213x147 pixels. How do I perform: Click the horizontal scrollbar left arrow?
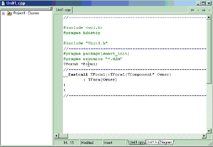pyautogui.click(x=57, y=136)
